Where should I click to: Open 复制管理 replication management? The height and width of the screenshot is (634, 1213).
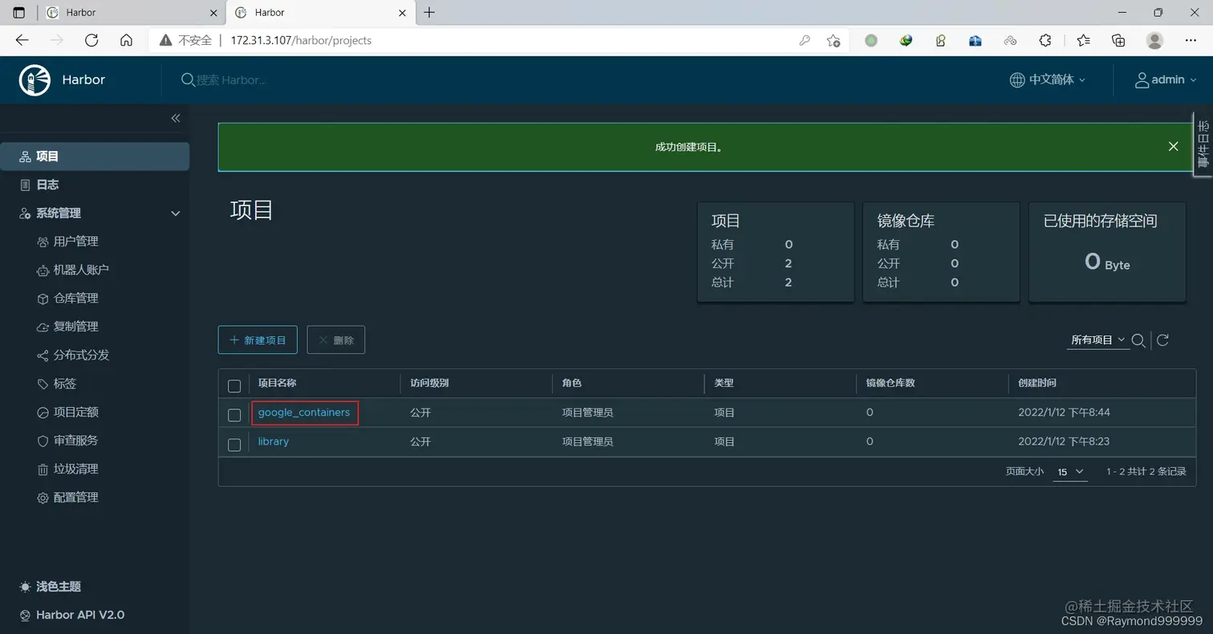click(75, 327)
